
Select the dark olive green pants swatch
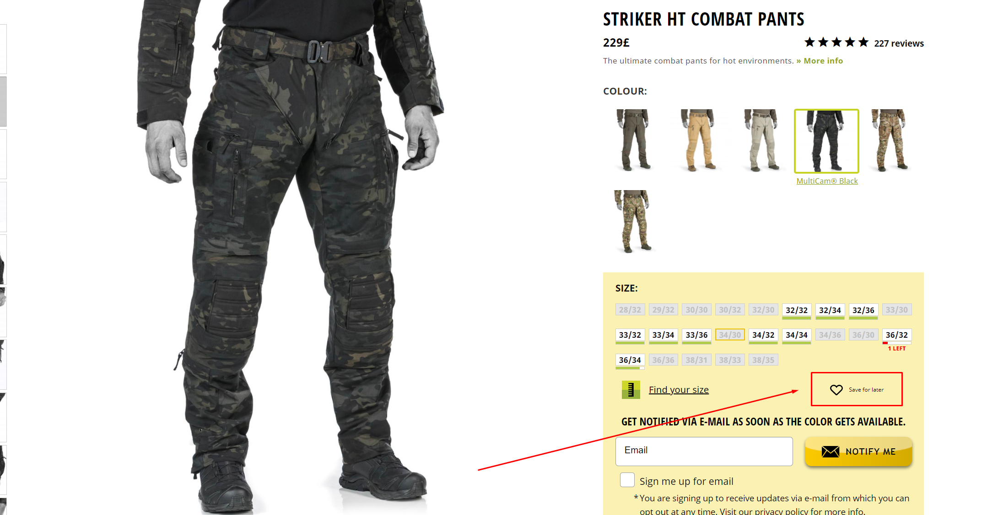(x=634, y=141)
